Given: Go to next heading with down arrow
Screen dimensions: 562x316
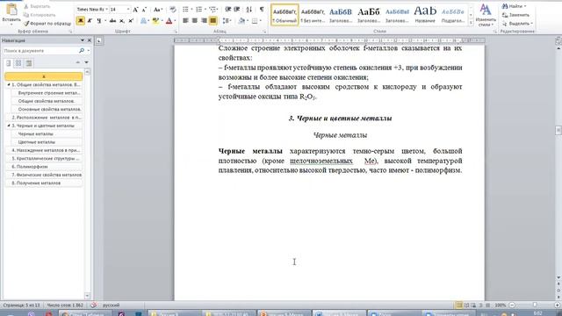Looking at the screenshot, I should (x=86, y=62).
